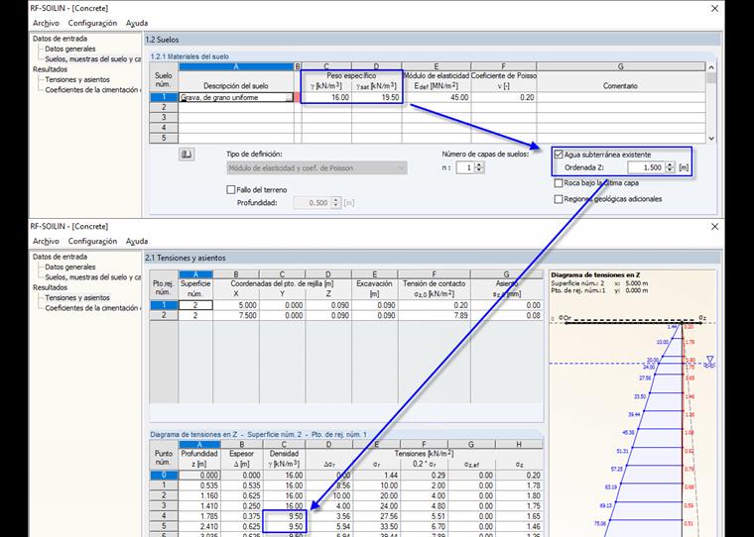Click the σr table cell showing 27.56
This screenshot has height=537, width=754.
click(376, 516)
